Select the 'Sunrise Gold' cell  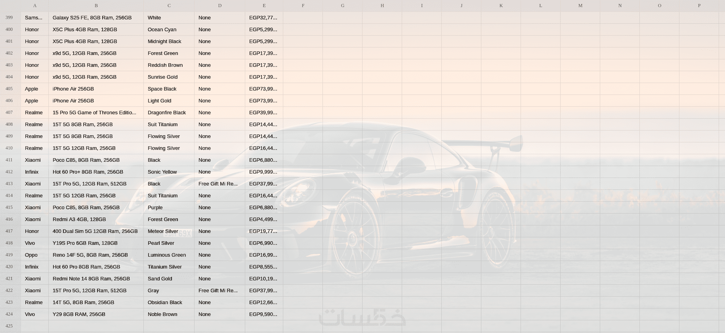pyautogui.click(x=169, y=77)
